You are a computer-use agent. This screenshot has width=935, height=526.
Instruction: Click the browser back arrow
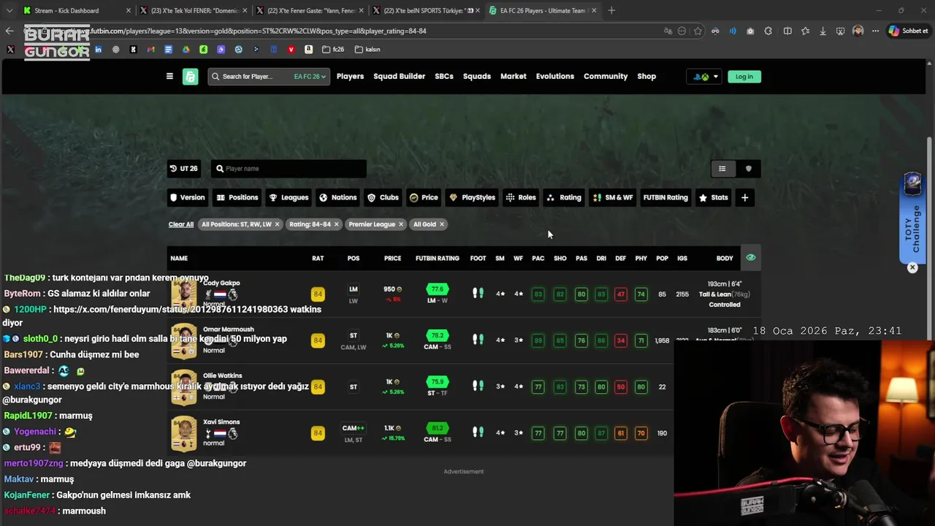coord(9,31)
